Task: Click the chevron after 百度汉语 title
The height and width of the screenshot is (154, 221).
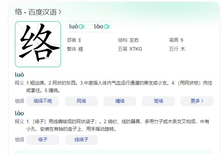Action: point(60,12)
